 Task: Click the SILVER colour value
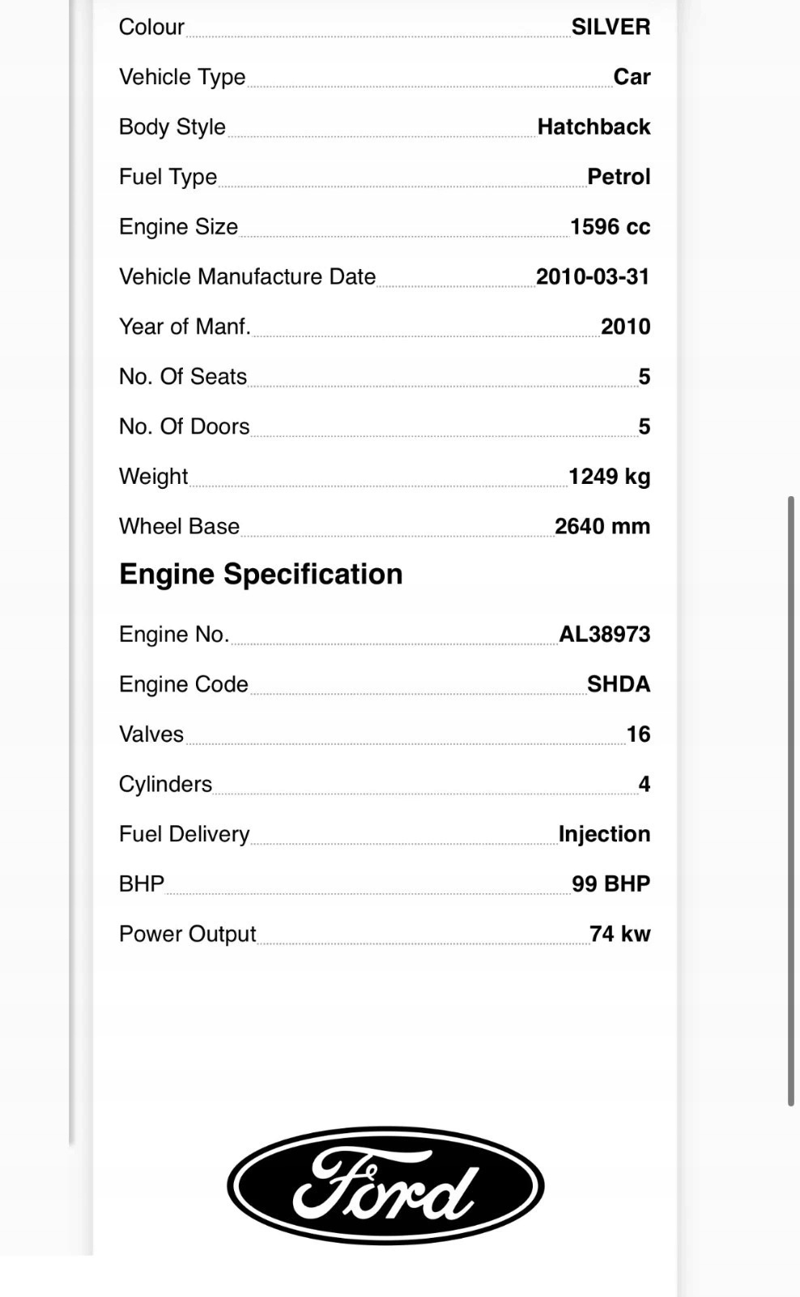[611, 27]
